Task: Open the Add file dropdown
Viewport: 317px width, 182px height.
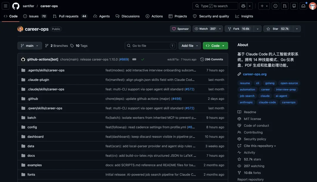Action: (190, 46)
